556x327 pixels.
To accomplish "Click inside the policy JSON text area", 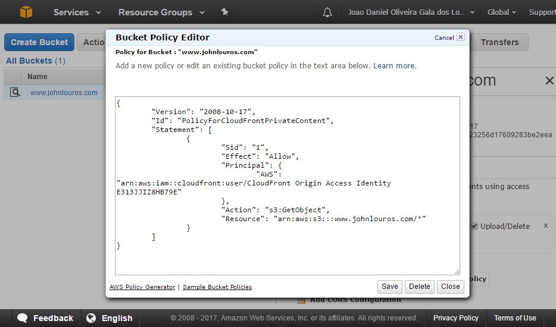I will (x=287, y=185).
